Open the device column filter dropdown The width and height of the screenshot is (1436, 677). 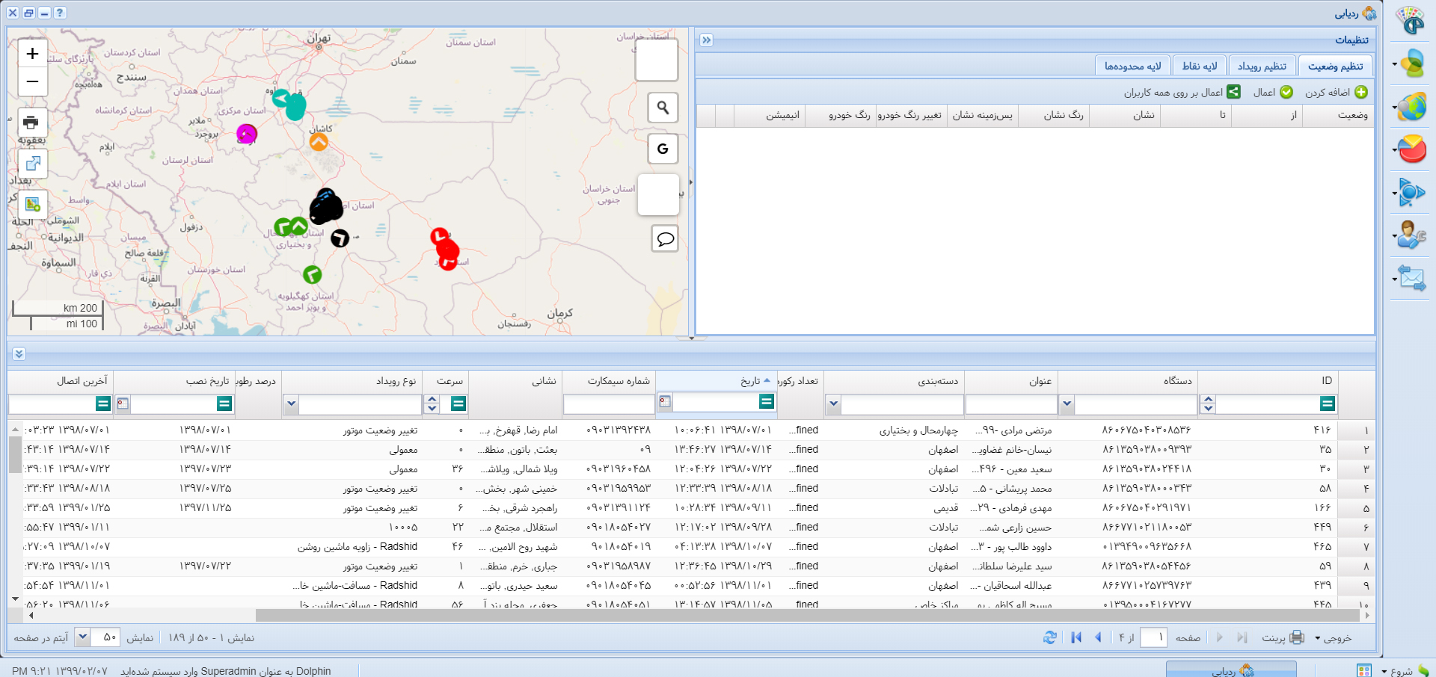pyautogui.click(x=1067, y=404)
